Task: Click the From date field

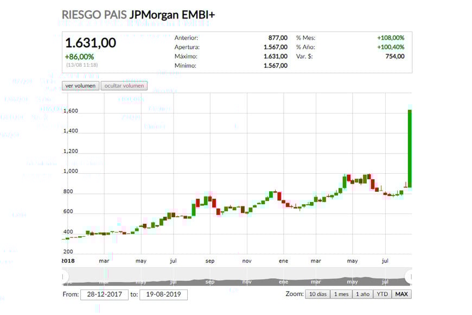Action: (x=104, y=295)
